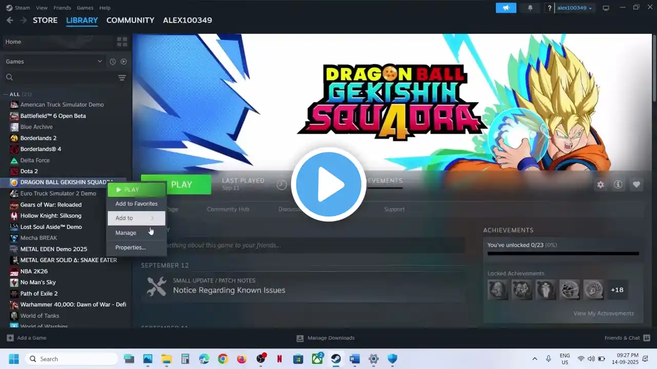Show hidden system tray icons chevron
Screen dimensions: 657x369
point(534,359)
